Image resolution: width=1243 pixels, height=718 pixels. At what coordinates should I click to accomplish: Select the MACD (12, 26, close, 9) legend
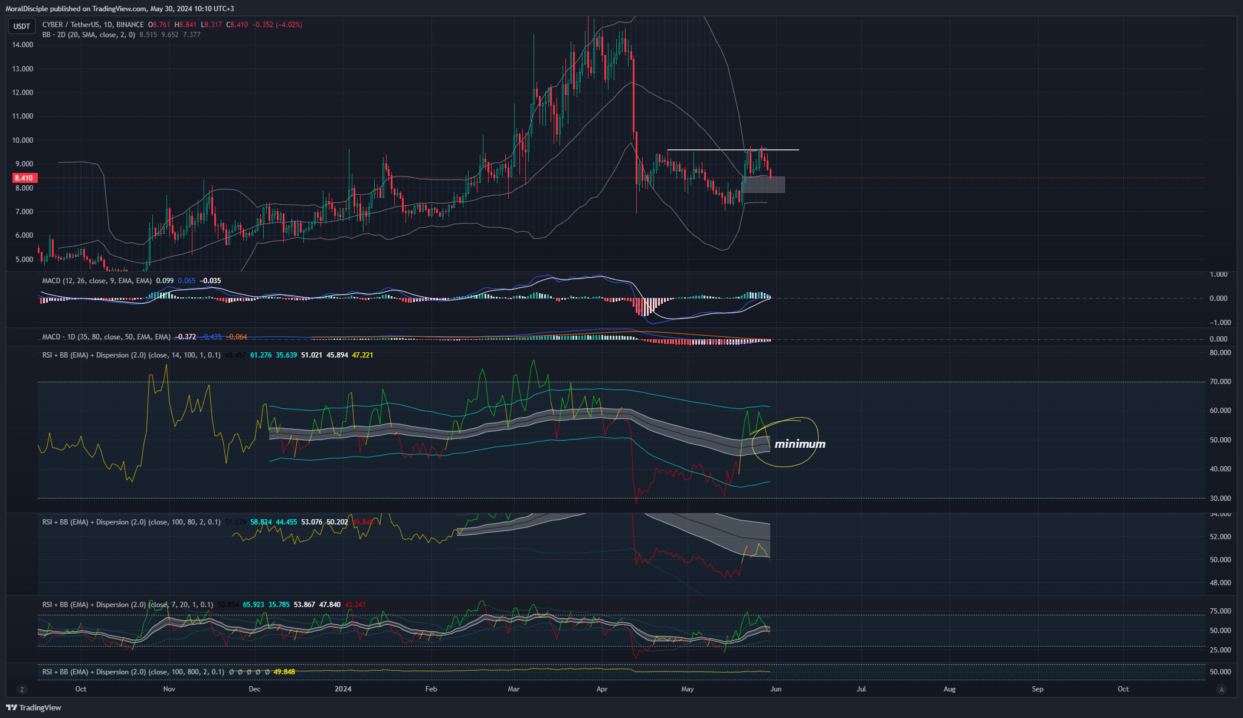point(97,281)
